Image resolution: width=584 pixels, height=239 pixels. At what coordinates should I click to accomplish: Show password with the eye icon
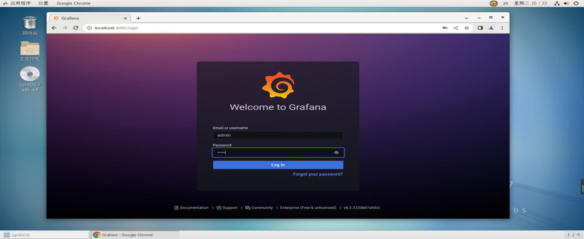(x=336, y=153)
